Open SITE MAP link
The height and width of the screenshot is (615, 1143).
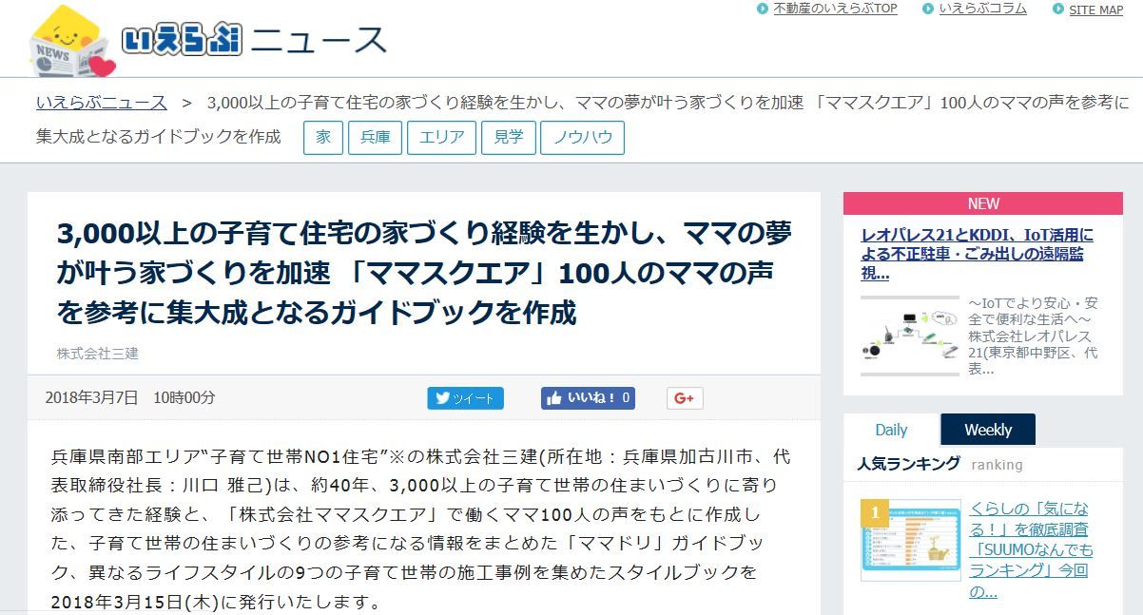(1095, 10)
